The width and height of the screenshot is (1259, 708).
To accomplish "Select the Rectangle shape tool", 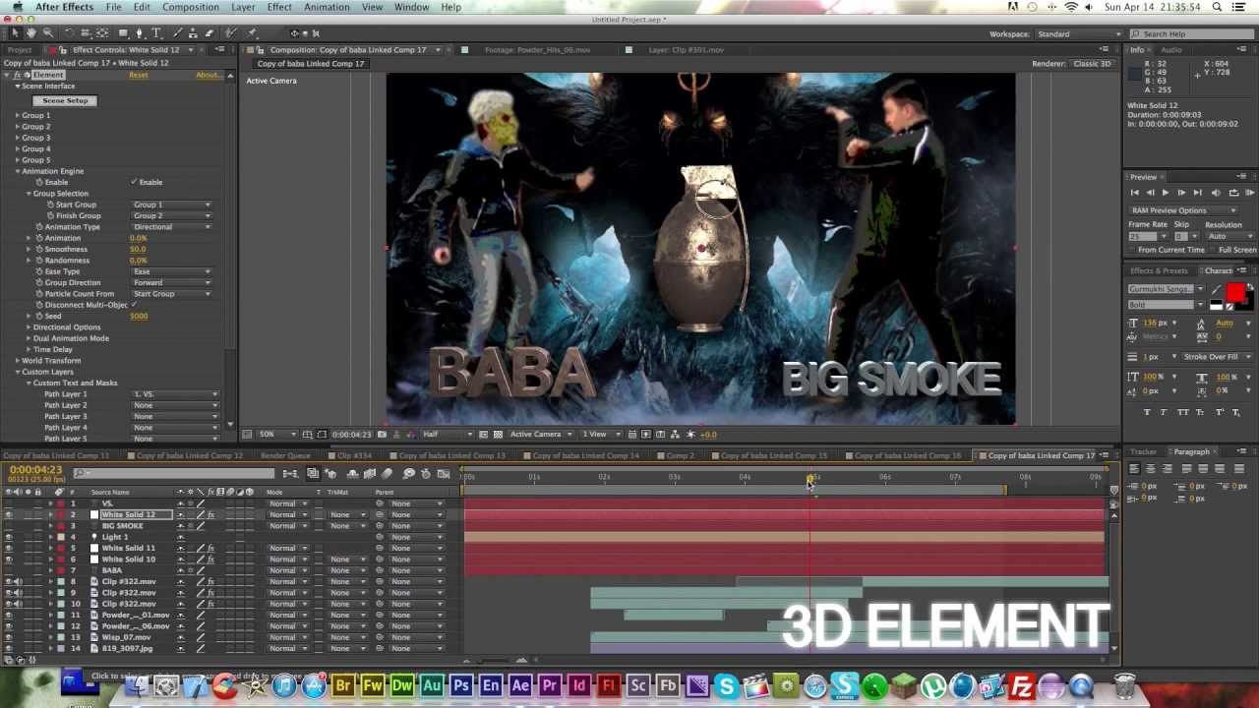I will pos(123,33).
